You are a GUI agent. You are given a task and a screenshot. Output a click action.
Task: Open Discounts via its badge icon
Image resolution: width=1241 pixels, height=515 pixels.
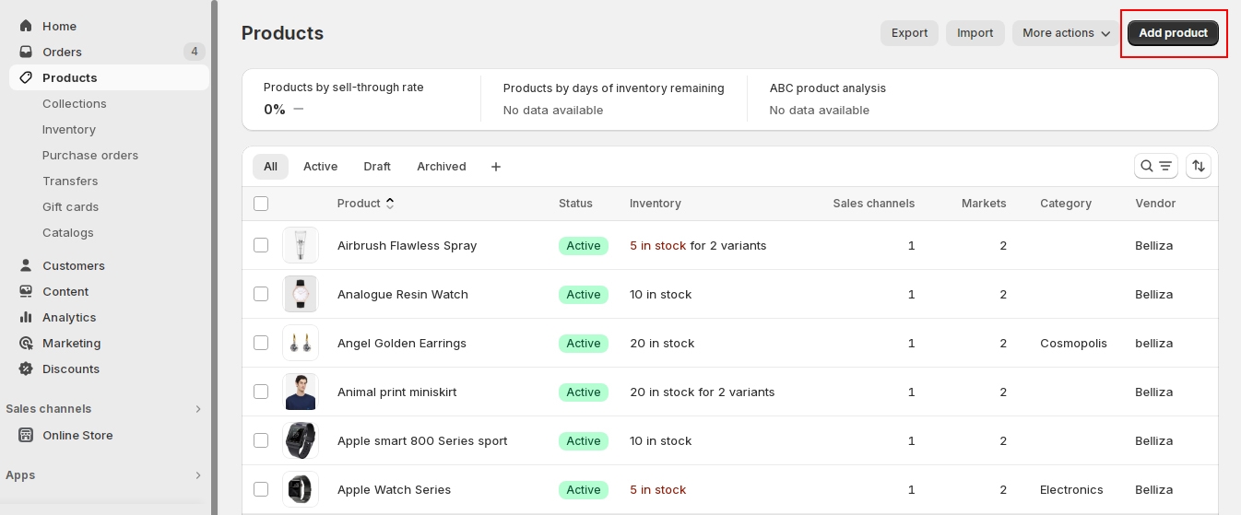coord(26,369)
